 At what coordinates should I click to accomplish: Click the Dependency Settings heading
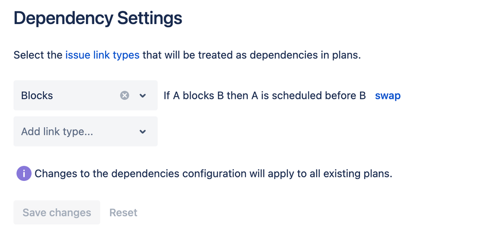98,18
